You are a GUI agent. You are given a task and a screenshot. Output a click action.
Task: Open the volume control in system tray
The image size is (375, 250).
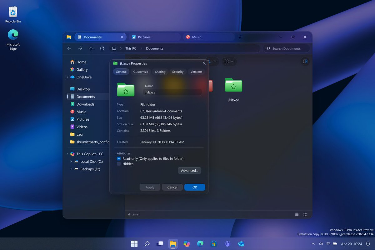pos(321,244)
